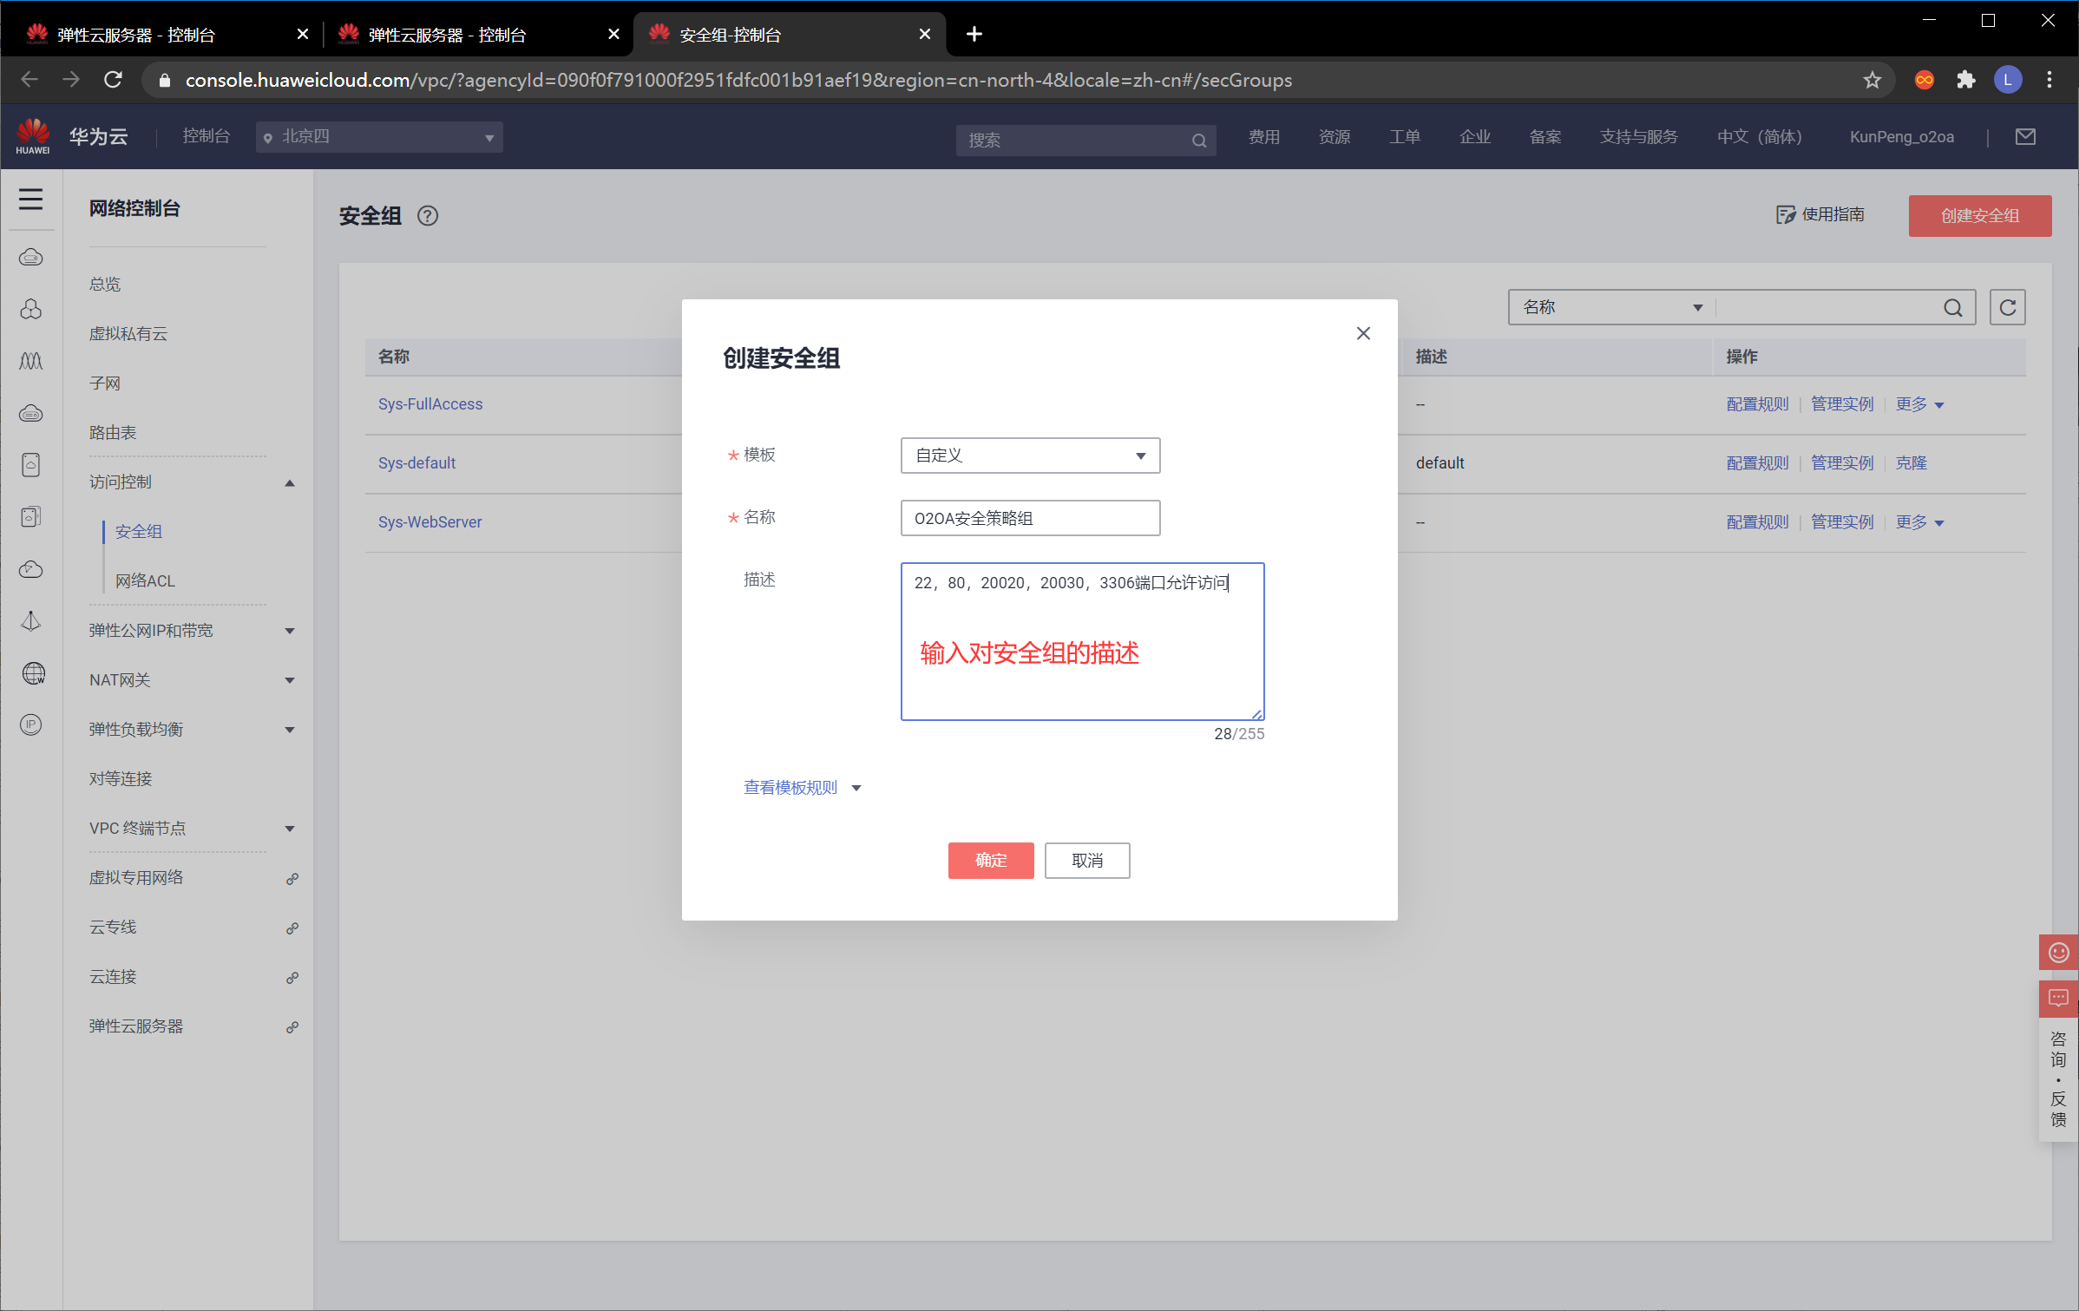
Task: Bookmark this page with the star icon
Action: click(1872, 80)
